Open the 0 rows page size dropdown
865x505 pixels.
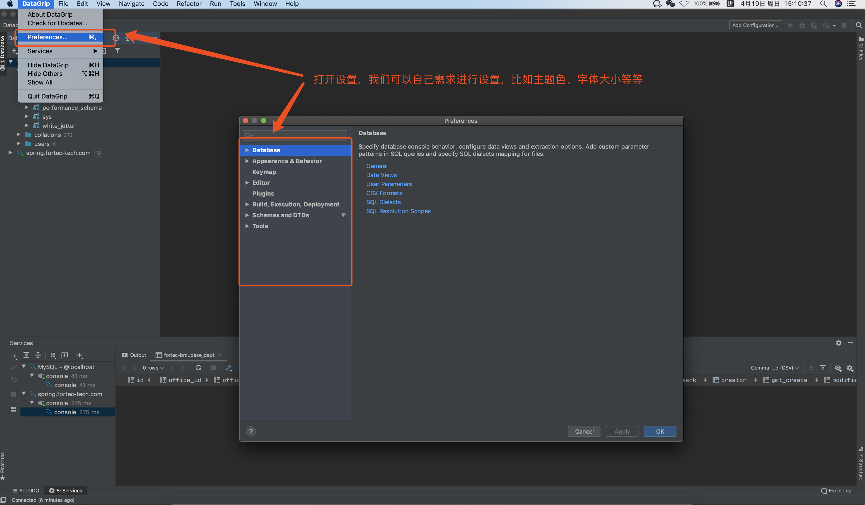(153, 368)
